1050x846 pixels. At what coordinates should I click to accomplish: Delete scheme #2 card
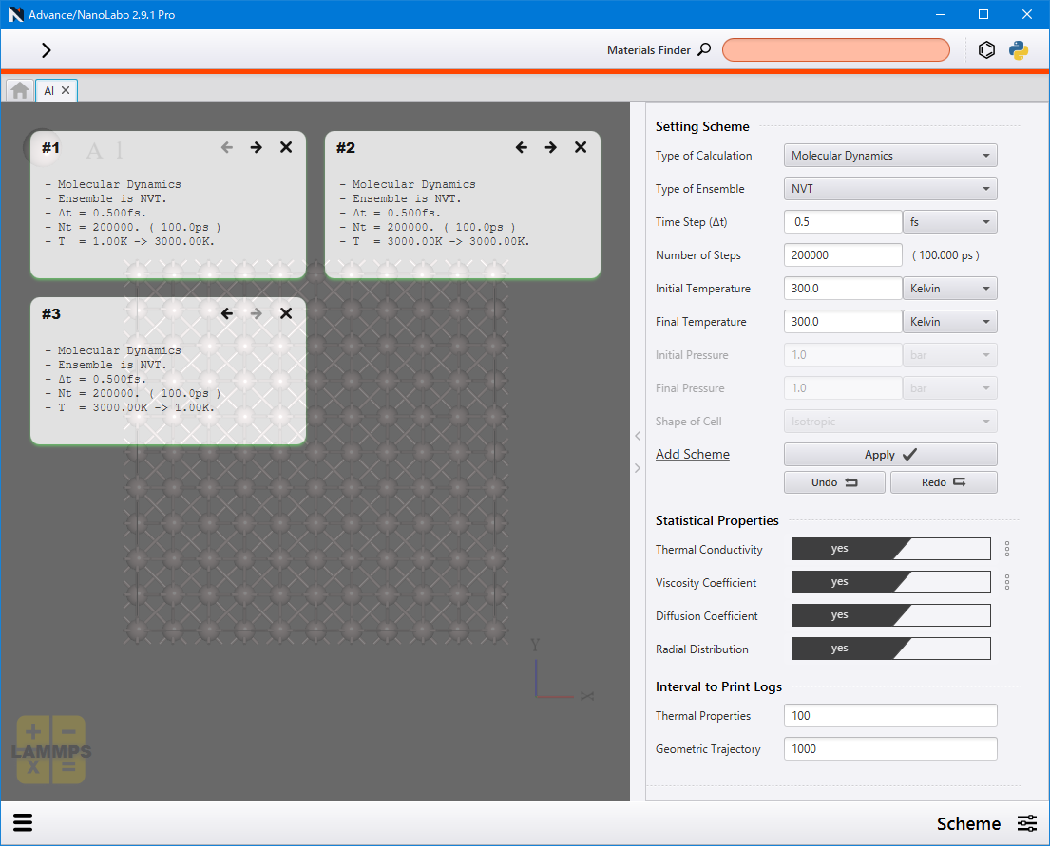(x=581, y=147)
